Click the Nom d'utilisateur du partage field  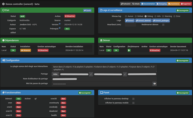pyautogui.click(x=104, y=79)
